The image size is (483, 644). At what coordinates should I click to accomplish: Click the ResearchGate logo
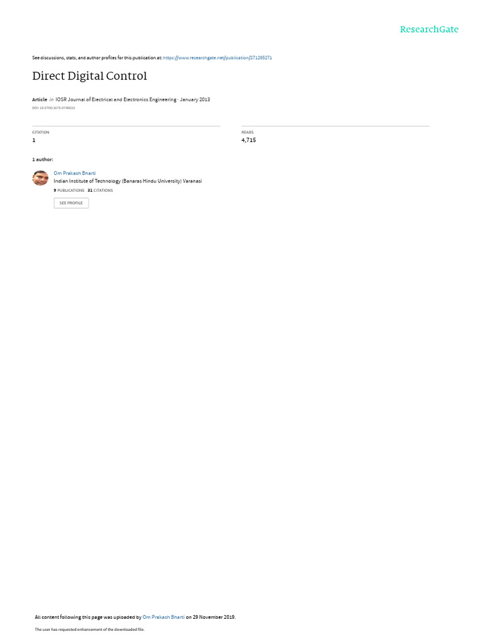coord(429,29)
